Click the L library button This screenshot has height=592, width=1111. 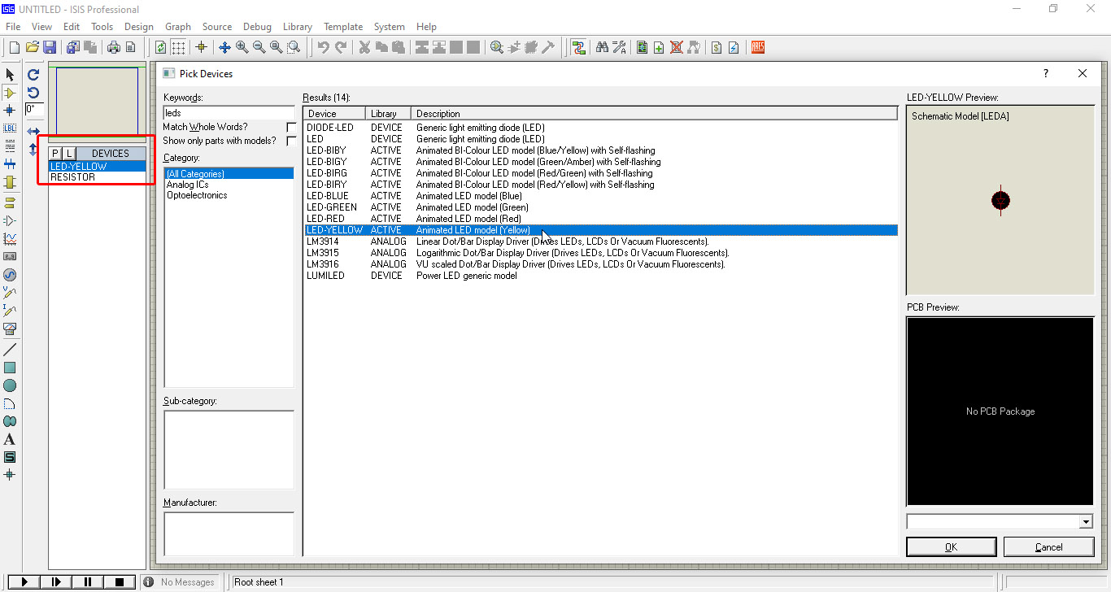[69, 153]
